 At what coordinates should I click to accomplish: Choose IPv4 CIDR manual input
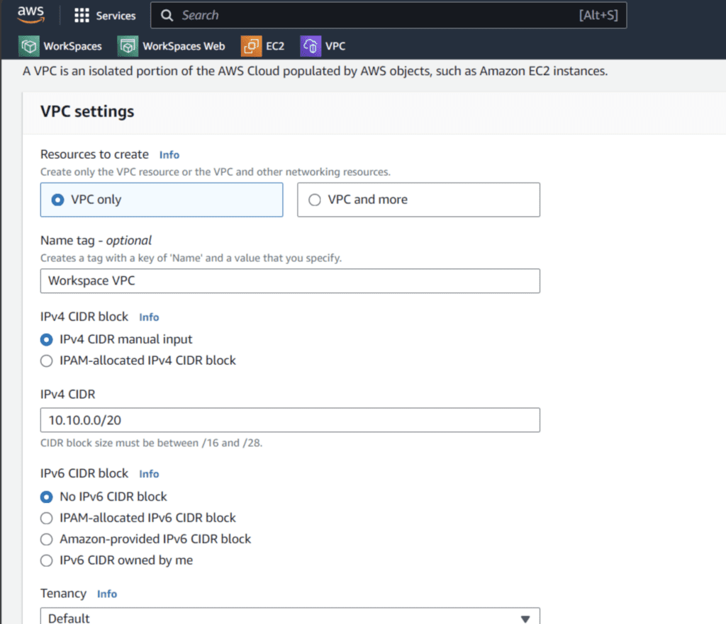click(x=46, y=339)
